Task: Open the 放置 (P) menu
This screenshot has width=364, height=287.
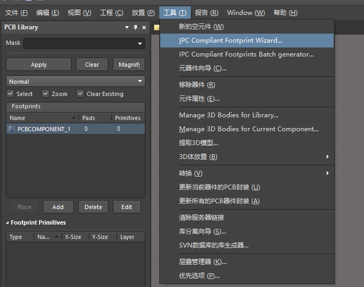Action: coord(143,12)
